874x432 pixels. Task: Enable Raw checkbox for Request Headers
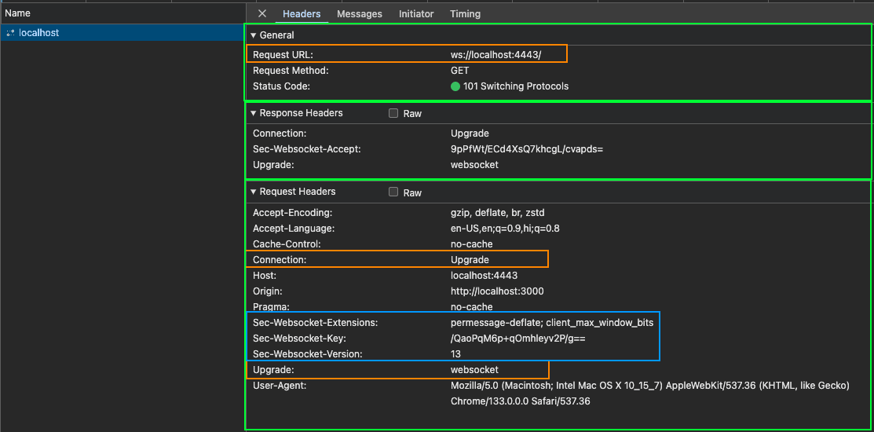pos(393,192)
